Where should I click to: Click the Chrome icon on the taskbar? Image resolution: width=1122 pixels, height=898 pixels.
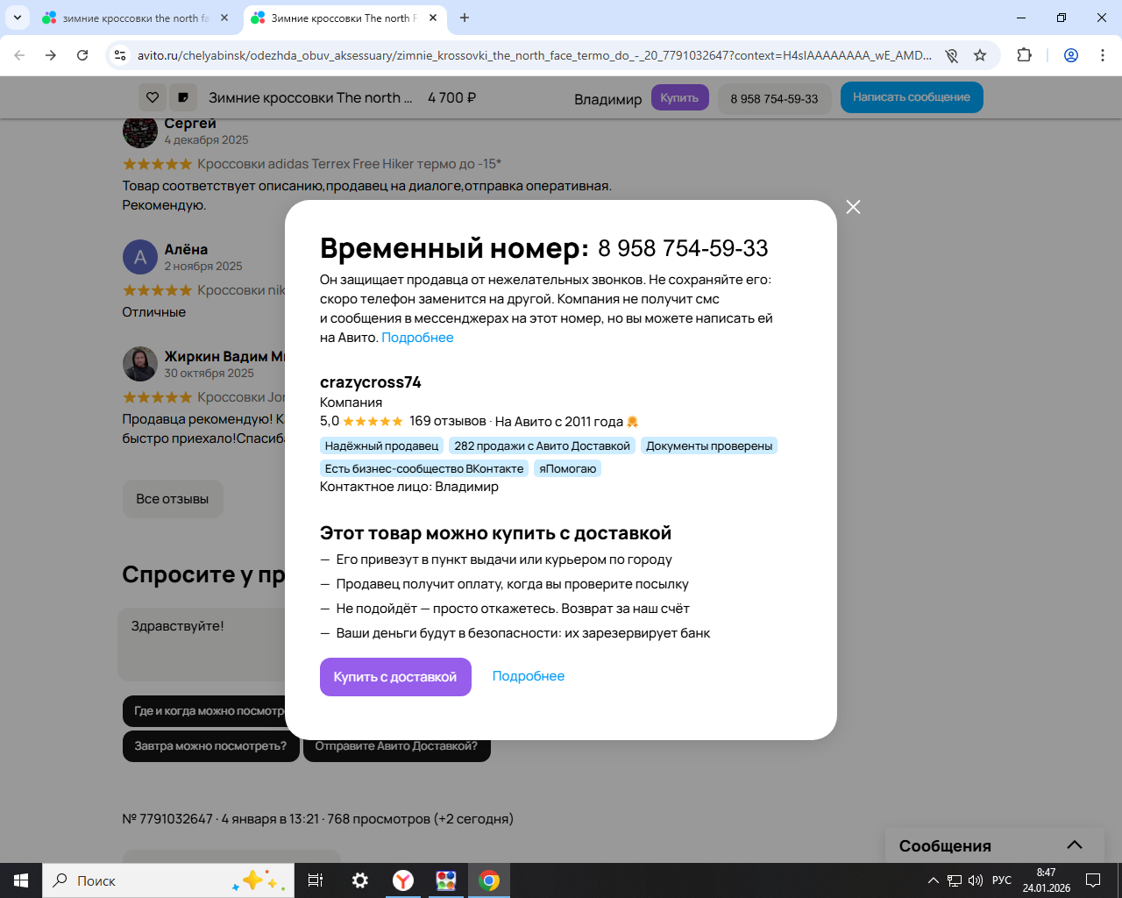pyautogui.click(x=489, y=880)
